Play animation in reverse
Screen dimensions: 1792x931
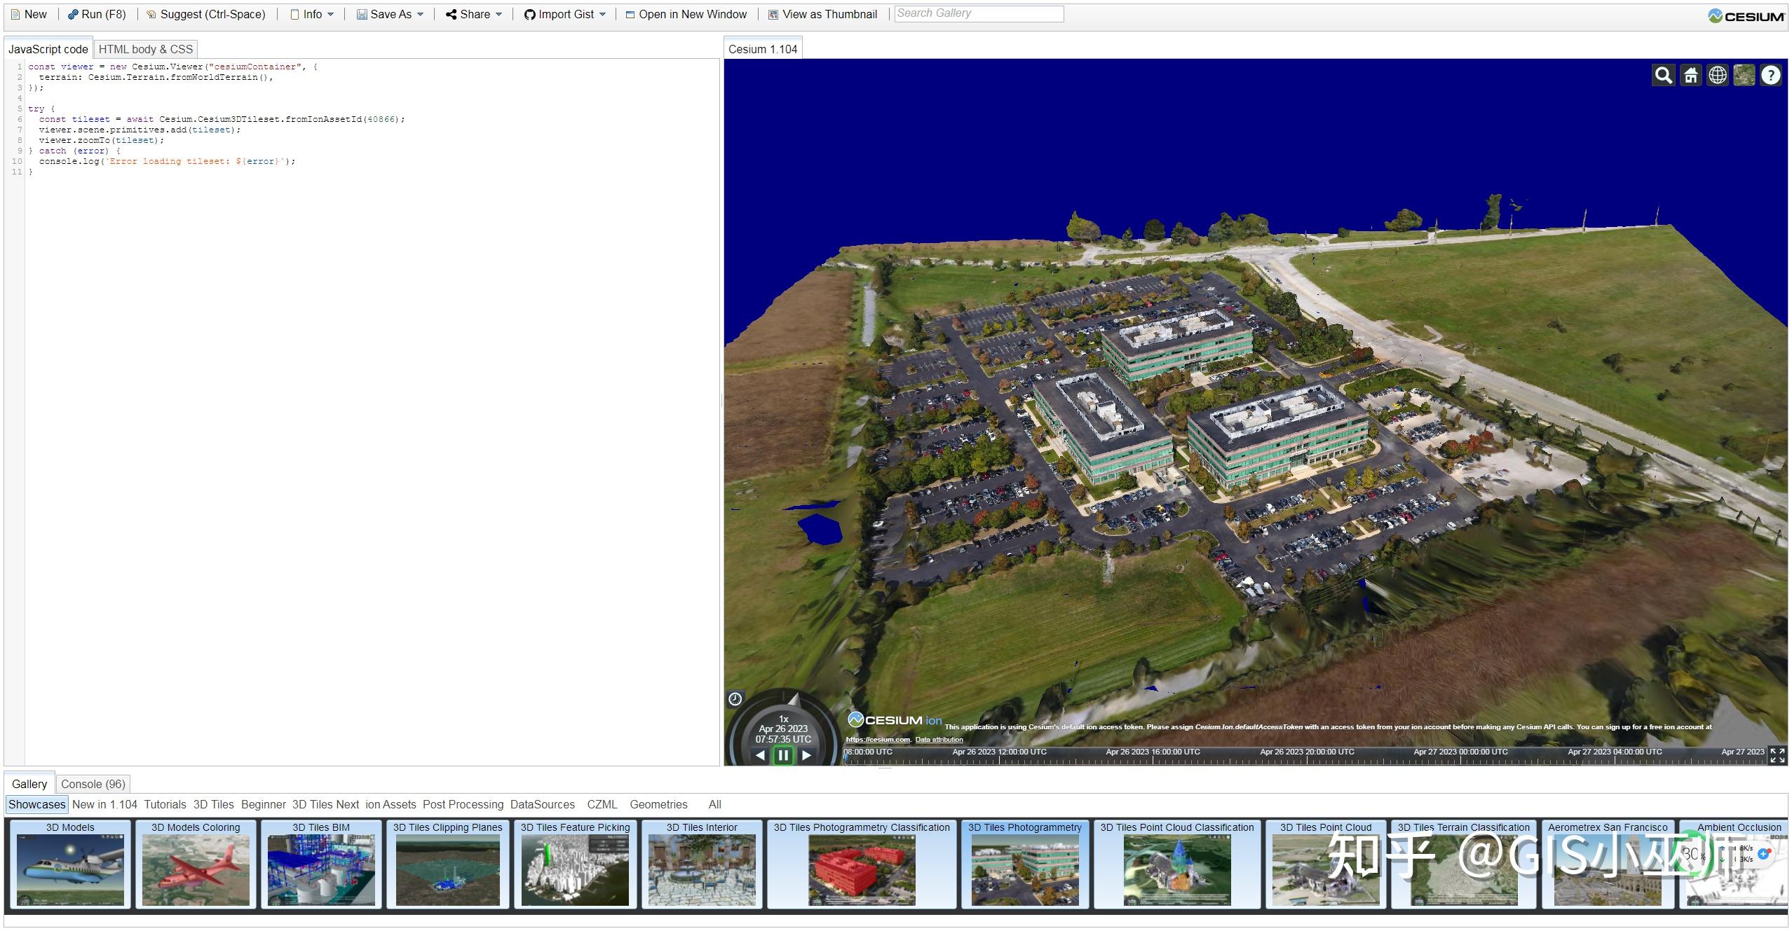(760, 755)
